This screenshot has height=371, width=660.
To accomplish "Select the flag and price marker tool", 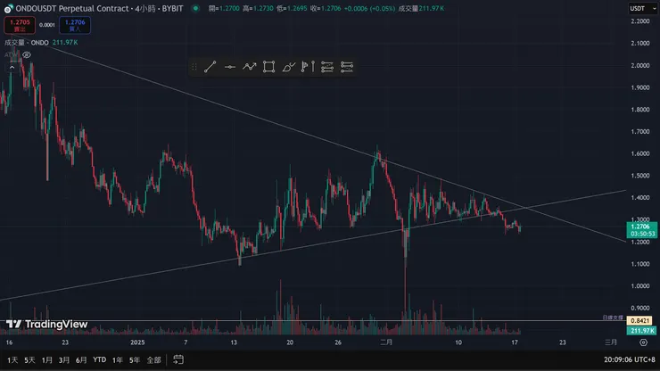I will (x=308, y=67).
